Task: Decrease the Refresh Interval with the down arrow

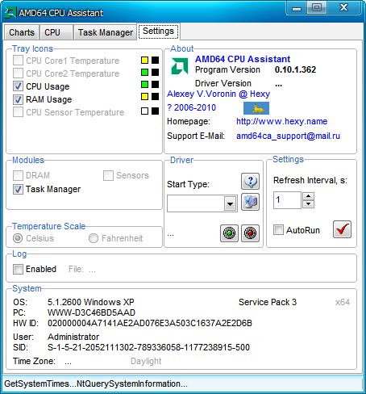Action: (x=309, y=204)
